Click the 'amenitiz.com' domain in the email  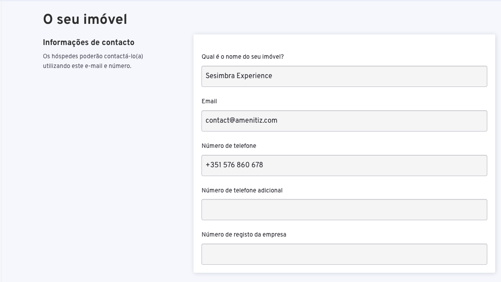(x=256, y=120)
